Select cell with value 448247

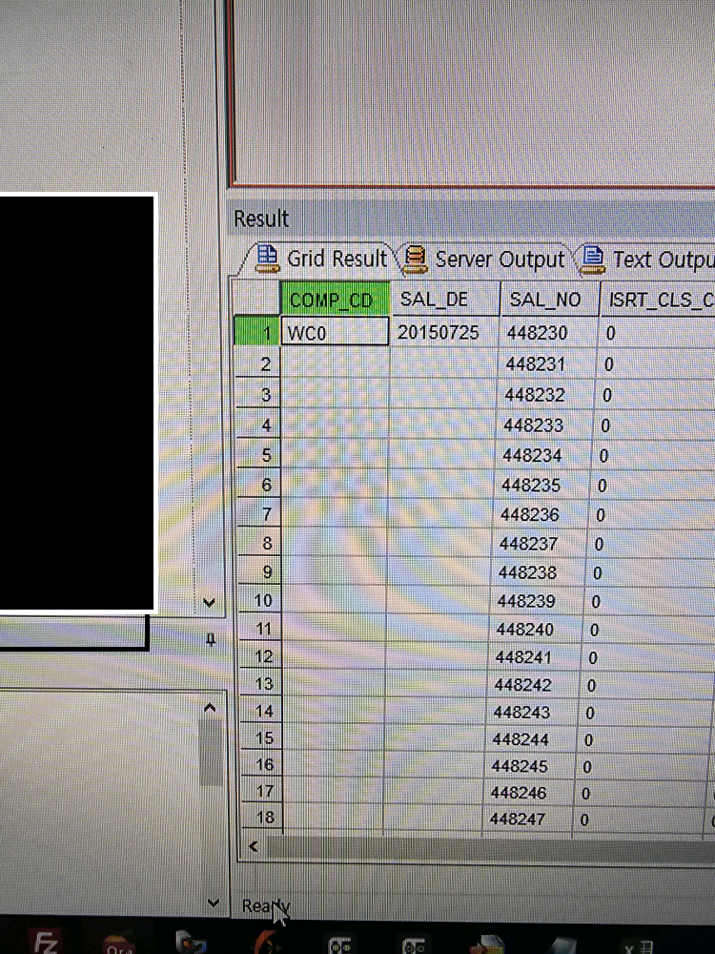pyautogui.click(x=526, y=819)
